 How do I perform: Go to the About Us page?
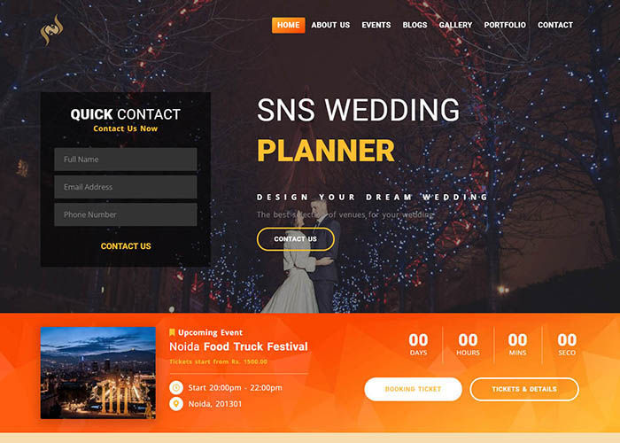(330, 25)
